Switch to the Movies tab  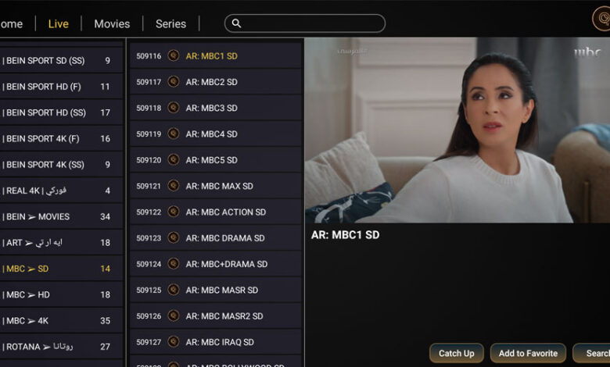point(112,23)
